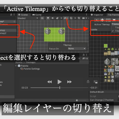Open the Hierarchy panel kebab menu
The width and height of the screenshot is (119, 119).
pos(14,14)
